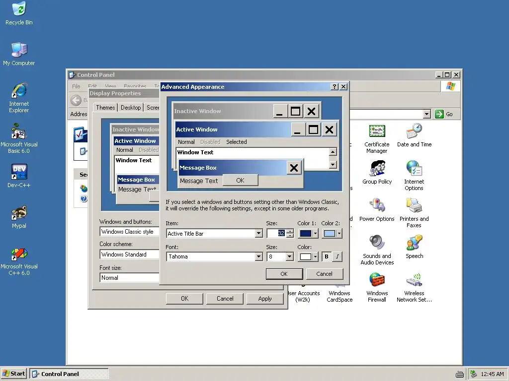Viewport: 509px width, 381px height.
Task: Select the Mypal raccoon desktop icon
Action: [x=19, y=216]
